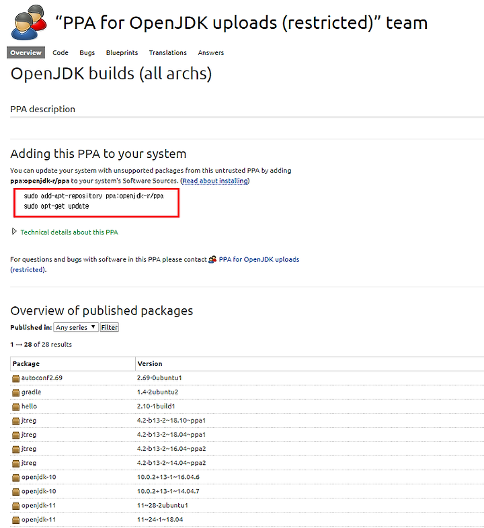Go to the Bugs tab
Image resolution: width=484 pixels, height=528 pixels.
click(x=87, y=52)
